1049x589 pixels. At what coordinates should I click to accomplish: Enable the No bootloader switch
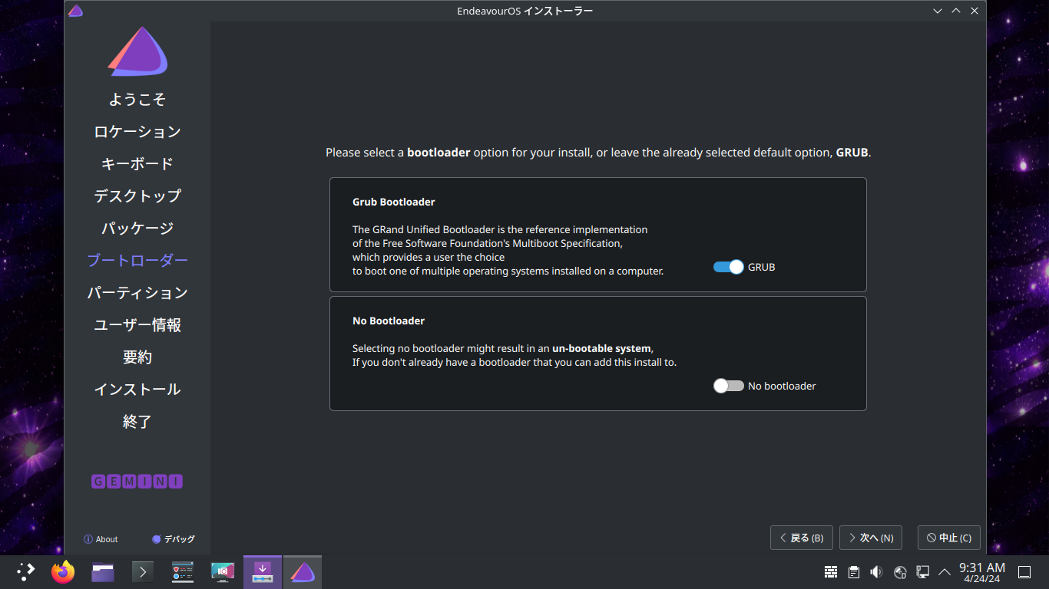point(728,386)
